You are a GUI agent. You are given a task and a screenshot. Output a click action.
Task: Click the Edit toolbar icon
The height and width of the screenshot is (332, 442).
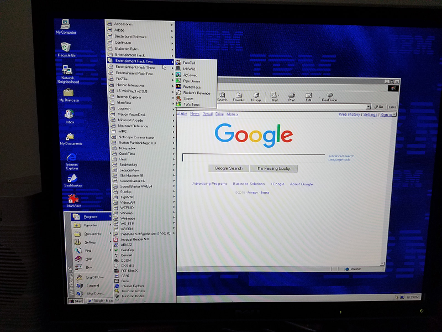(308, 97)
